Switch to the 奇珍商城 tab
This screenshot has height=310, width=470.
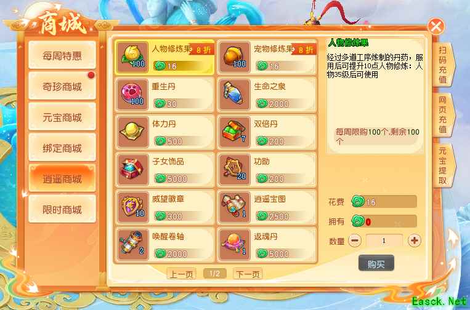[62, 86]
